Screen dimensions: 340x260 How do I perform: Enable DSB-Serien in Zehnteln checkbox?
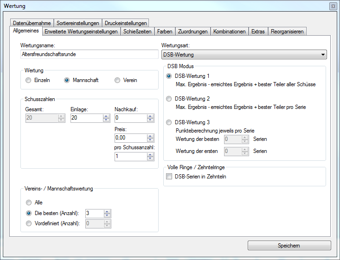pyautogui.click(x=169, y=176)
